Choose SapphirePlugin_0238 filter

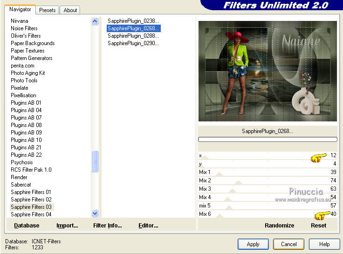point(133,21)
